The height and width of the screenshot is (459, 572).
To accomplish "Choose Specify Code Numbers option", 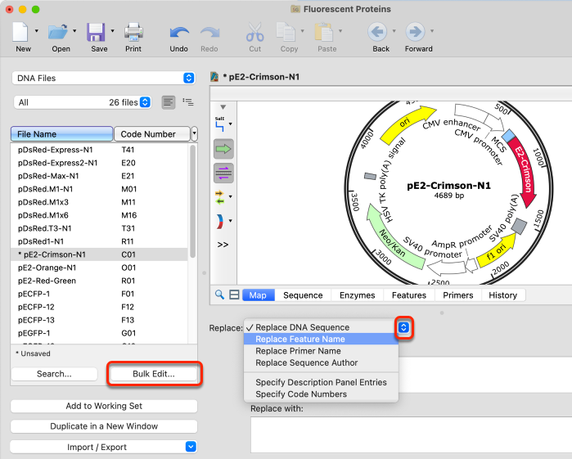I will coord(321,394).
